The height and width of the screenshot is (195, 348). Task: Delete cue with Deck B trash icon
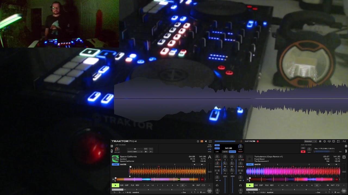(335, 192)
